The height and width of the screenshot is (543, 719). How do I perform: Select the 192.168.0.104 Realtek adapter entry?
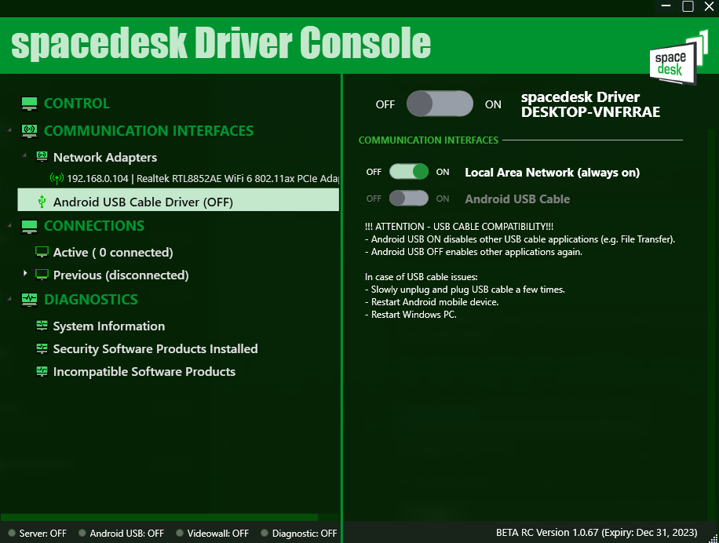[x=203, y=178]
